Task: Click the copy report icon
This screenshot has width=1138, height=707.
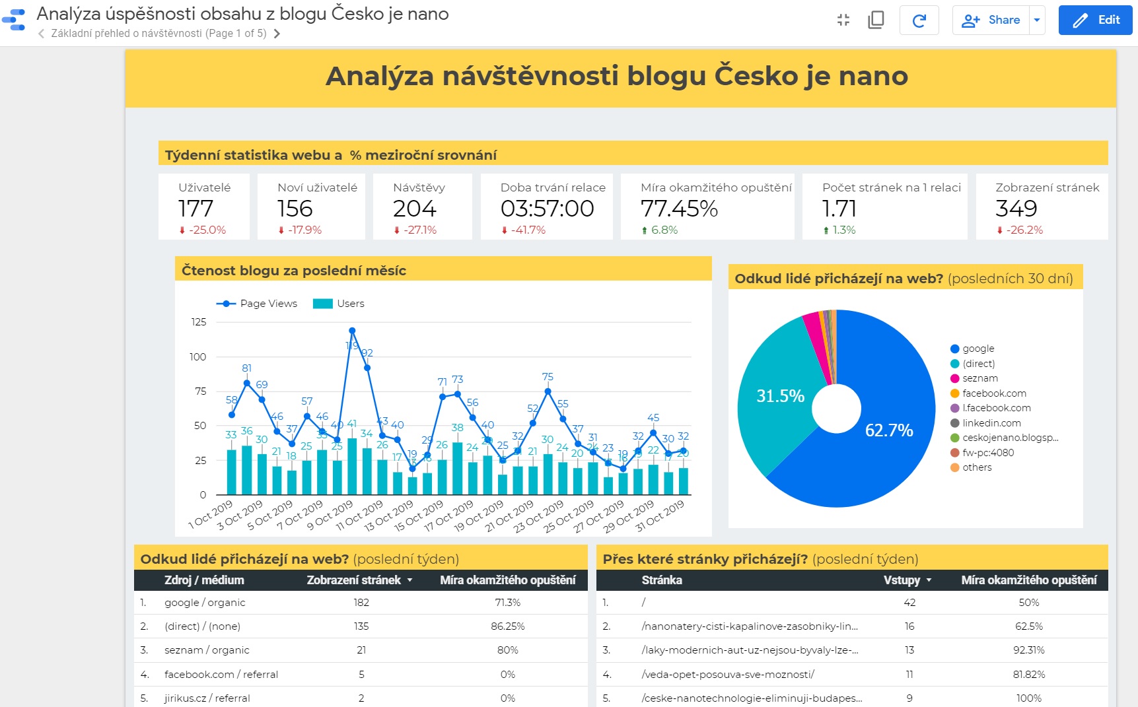Action: [876, 20]
